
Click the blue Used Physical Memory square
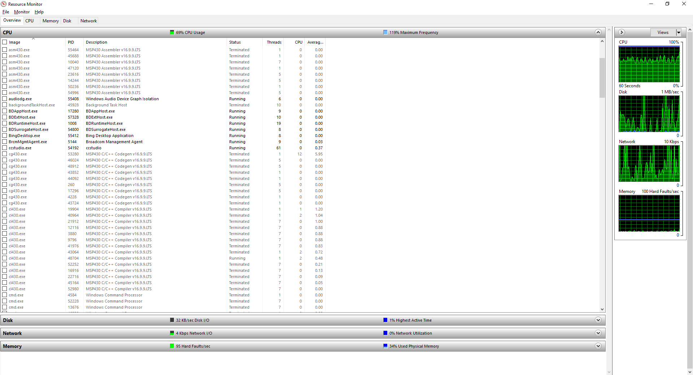point(385,346)
